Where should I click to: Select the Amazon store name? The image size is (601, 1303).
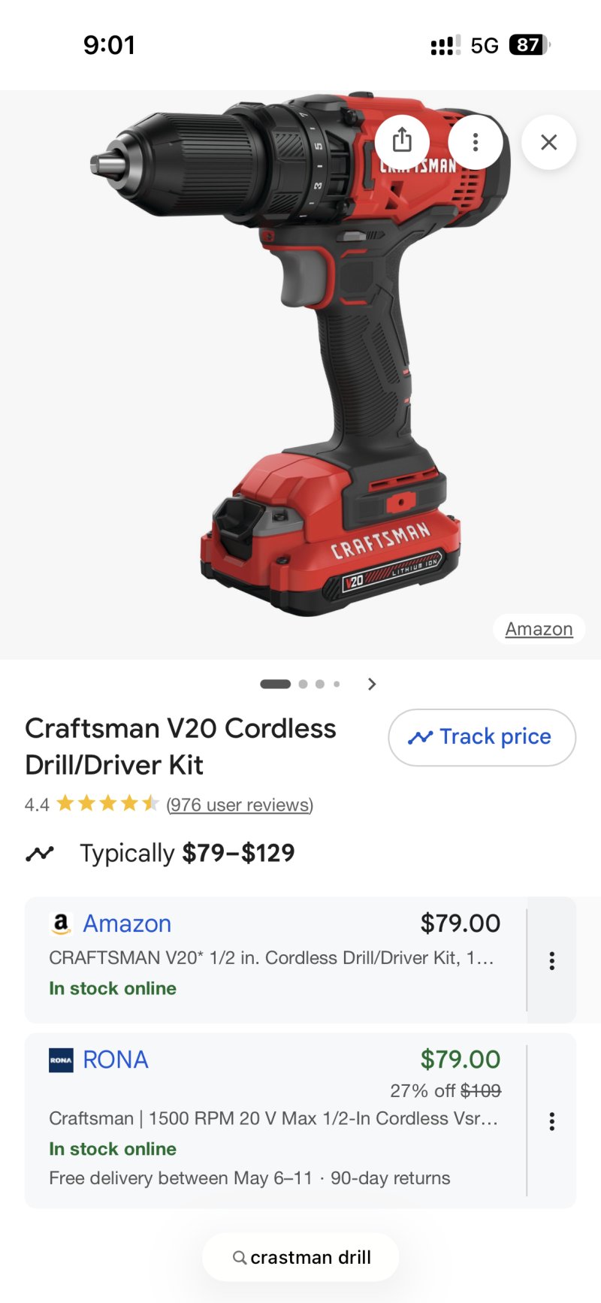127,924
